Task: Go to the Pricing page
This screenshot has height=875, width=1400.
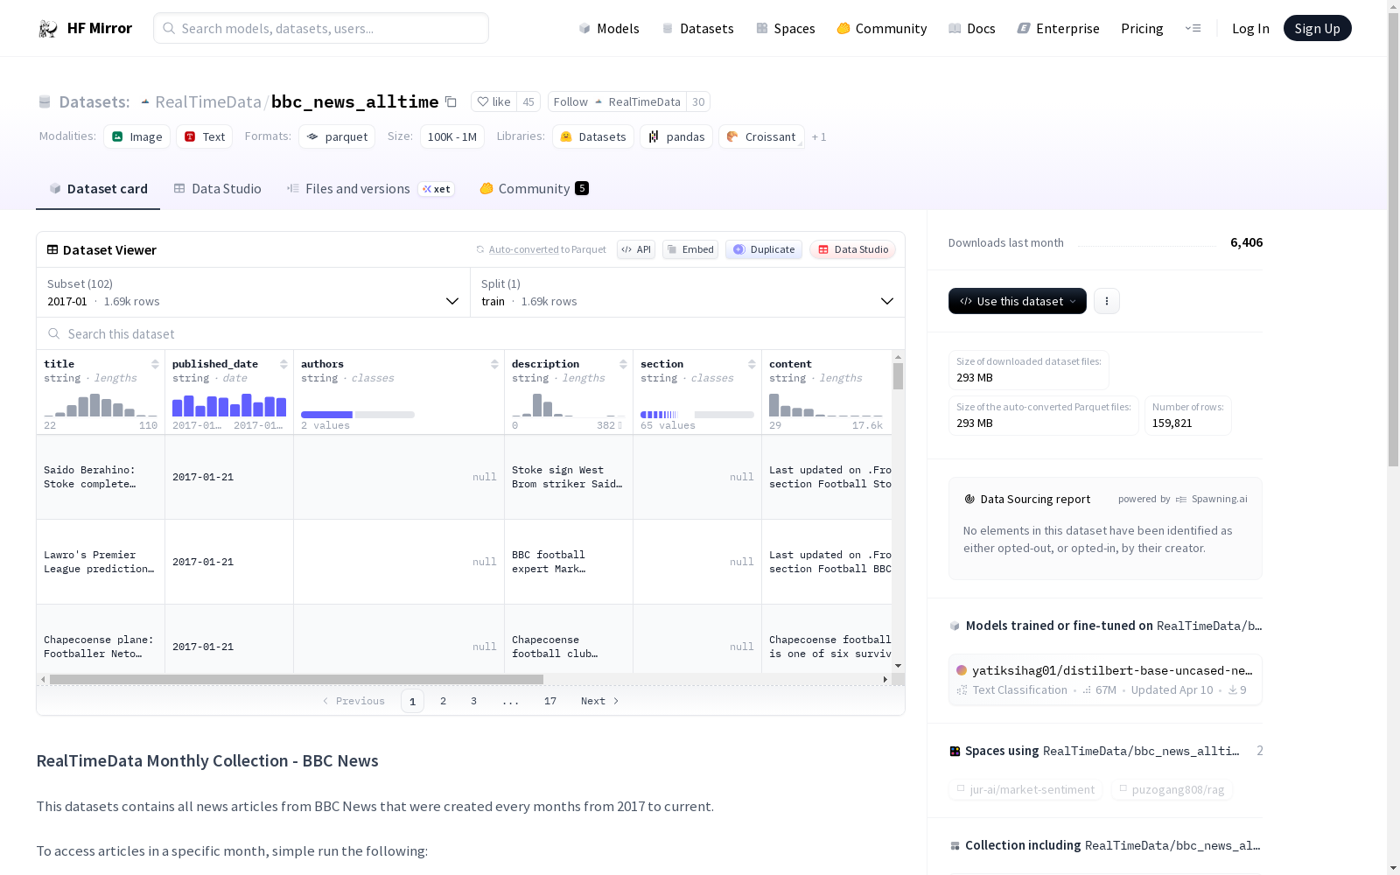Action: click(x=1142, y=28)
